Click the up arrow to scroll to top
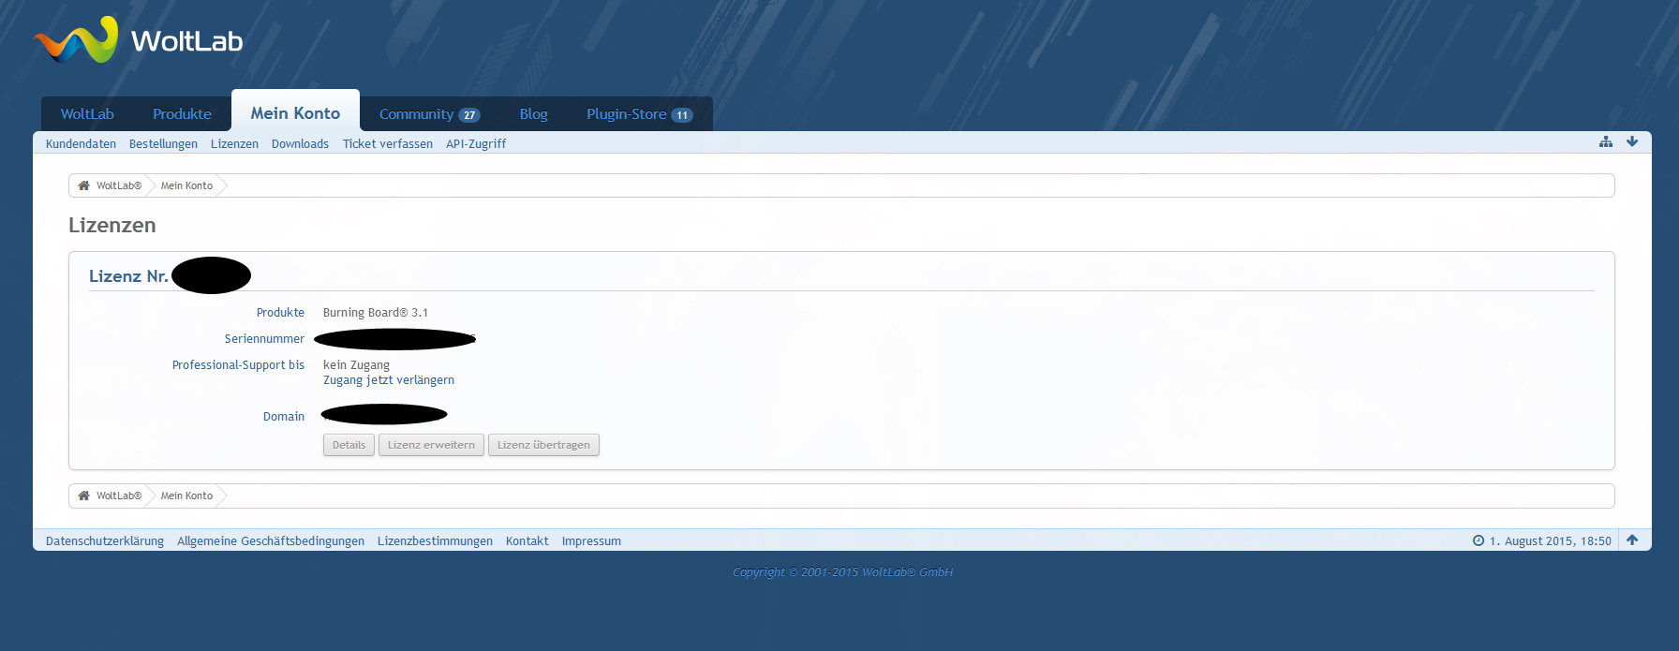 1632,540
